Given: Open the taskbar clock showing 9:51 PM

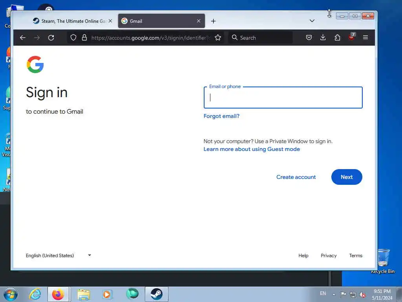Looking at the screenshot, I should 382,295.
